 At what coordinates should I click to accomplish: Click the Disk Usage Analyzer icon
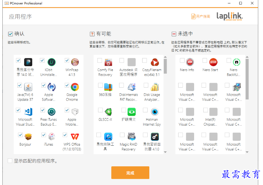[155, 87]
